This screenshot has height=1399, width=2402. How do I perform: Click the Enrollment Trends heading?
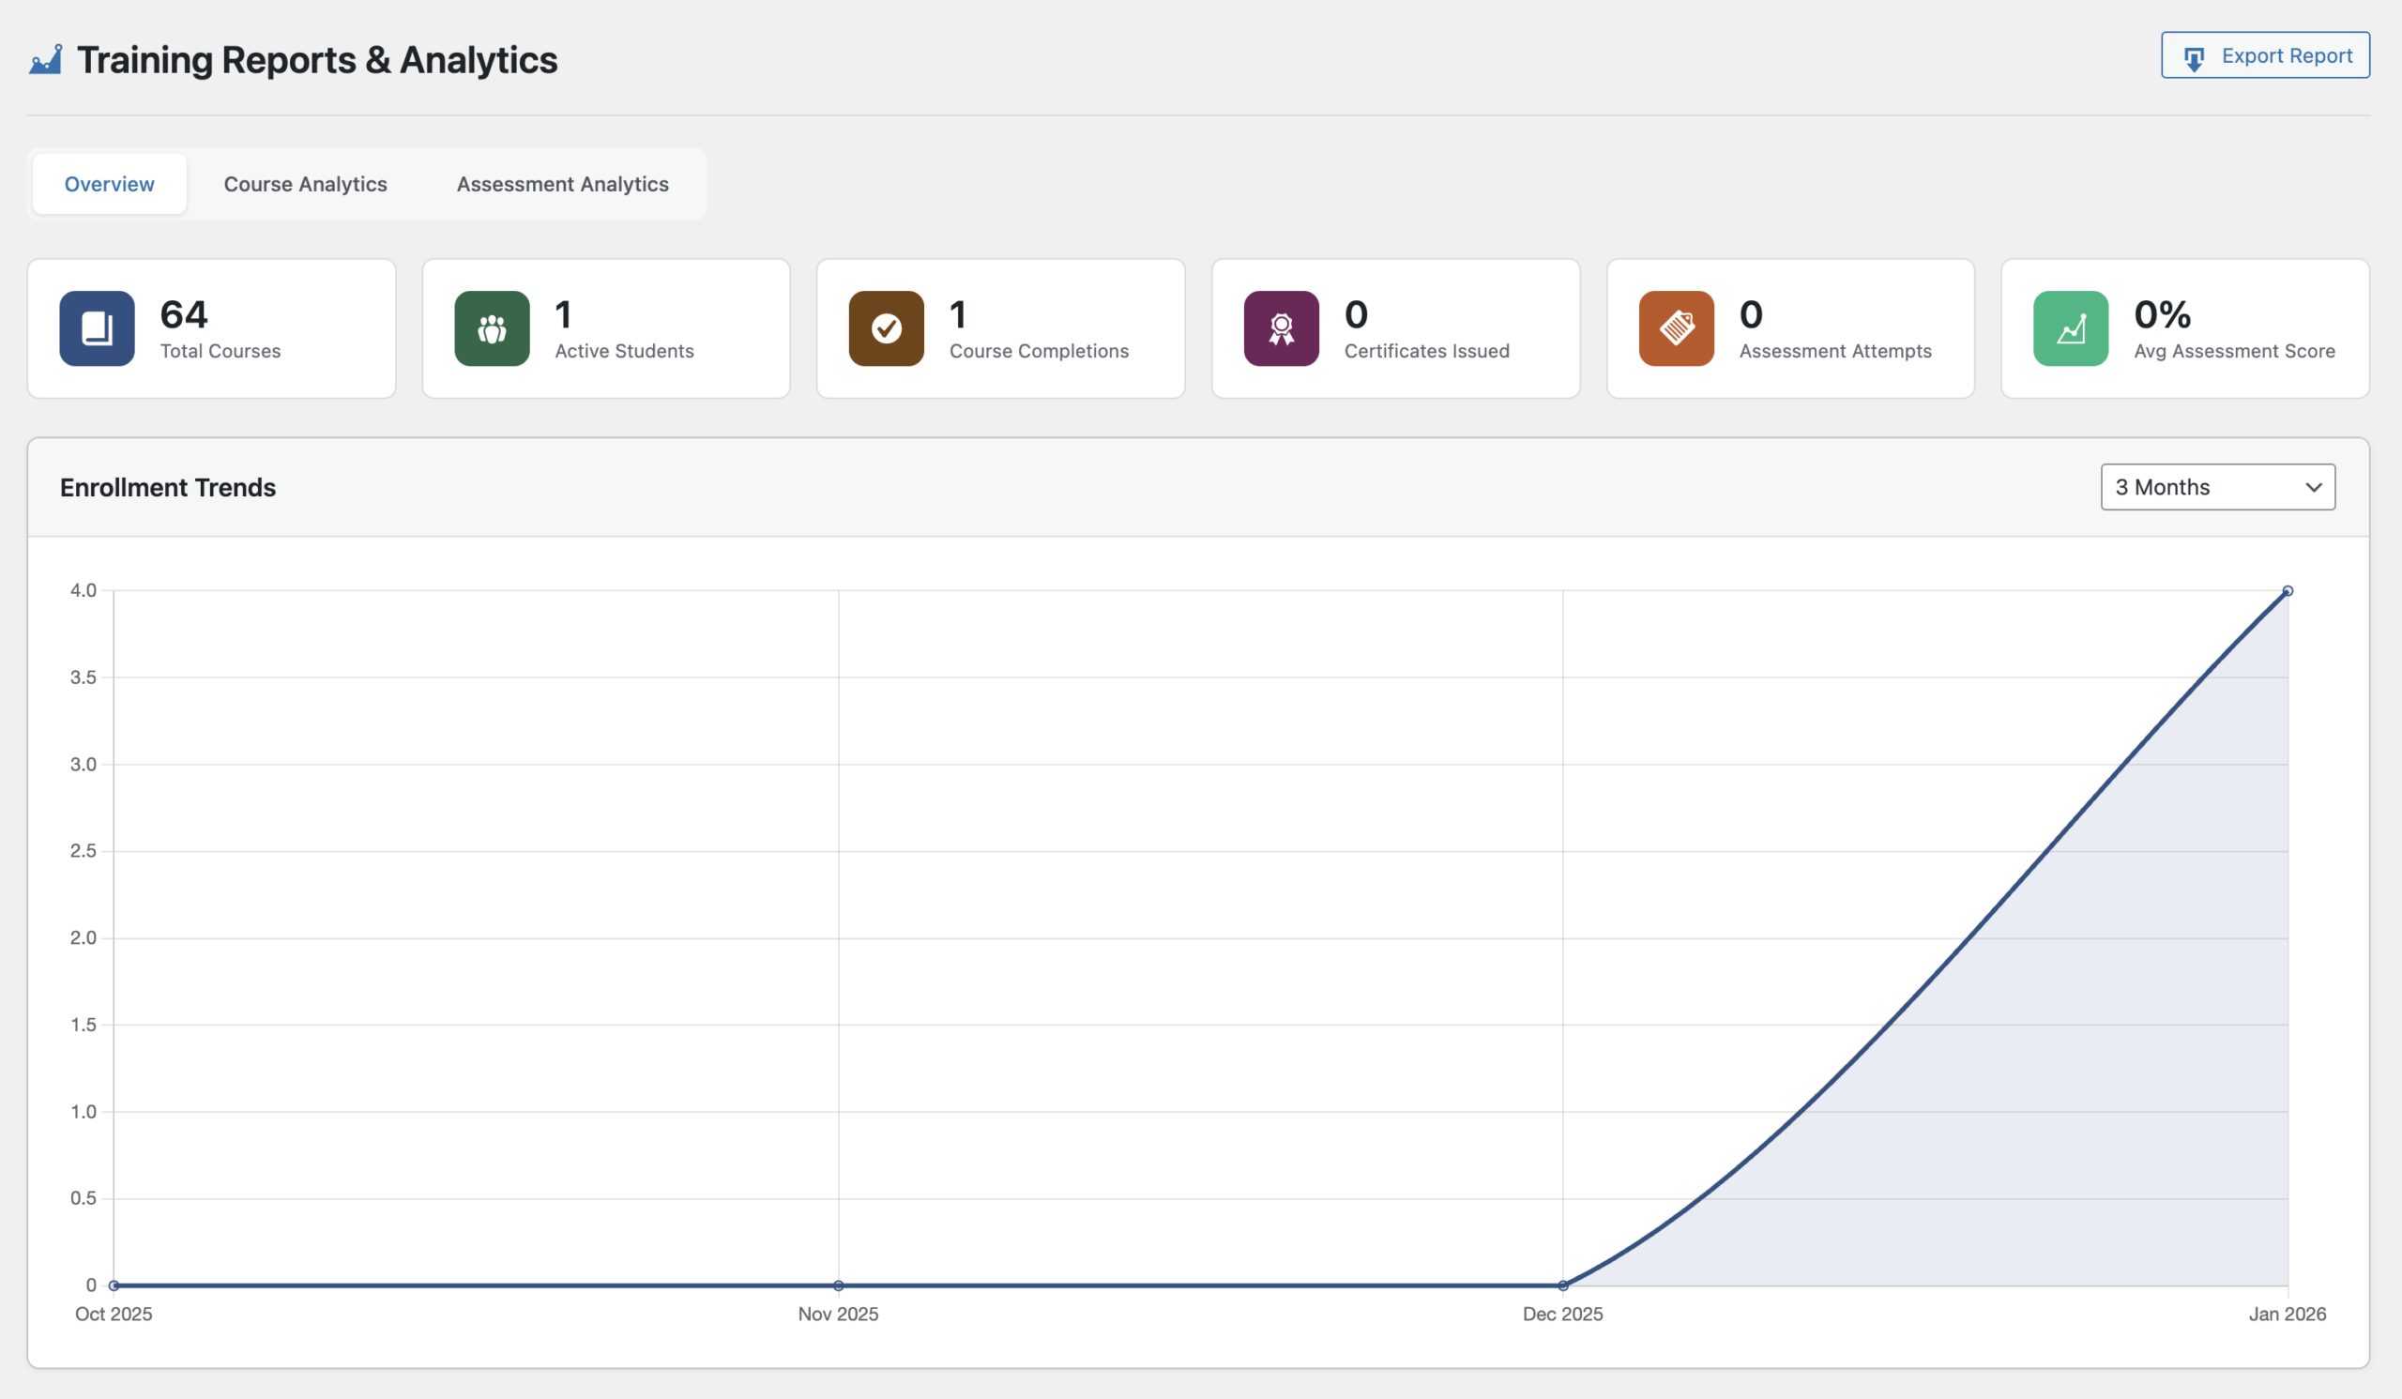(168, 487)
